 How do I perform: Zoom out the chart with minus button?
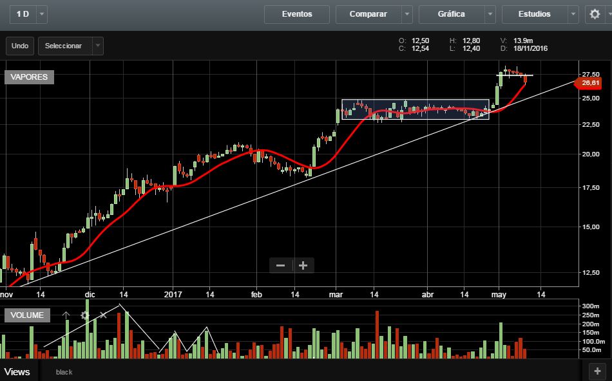coord(281,265)
